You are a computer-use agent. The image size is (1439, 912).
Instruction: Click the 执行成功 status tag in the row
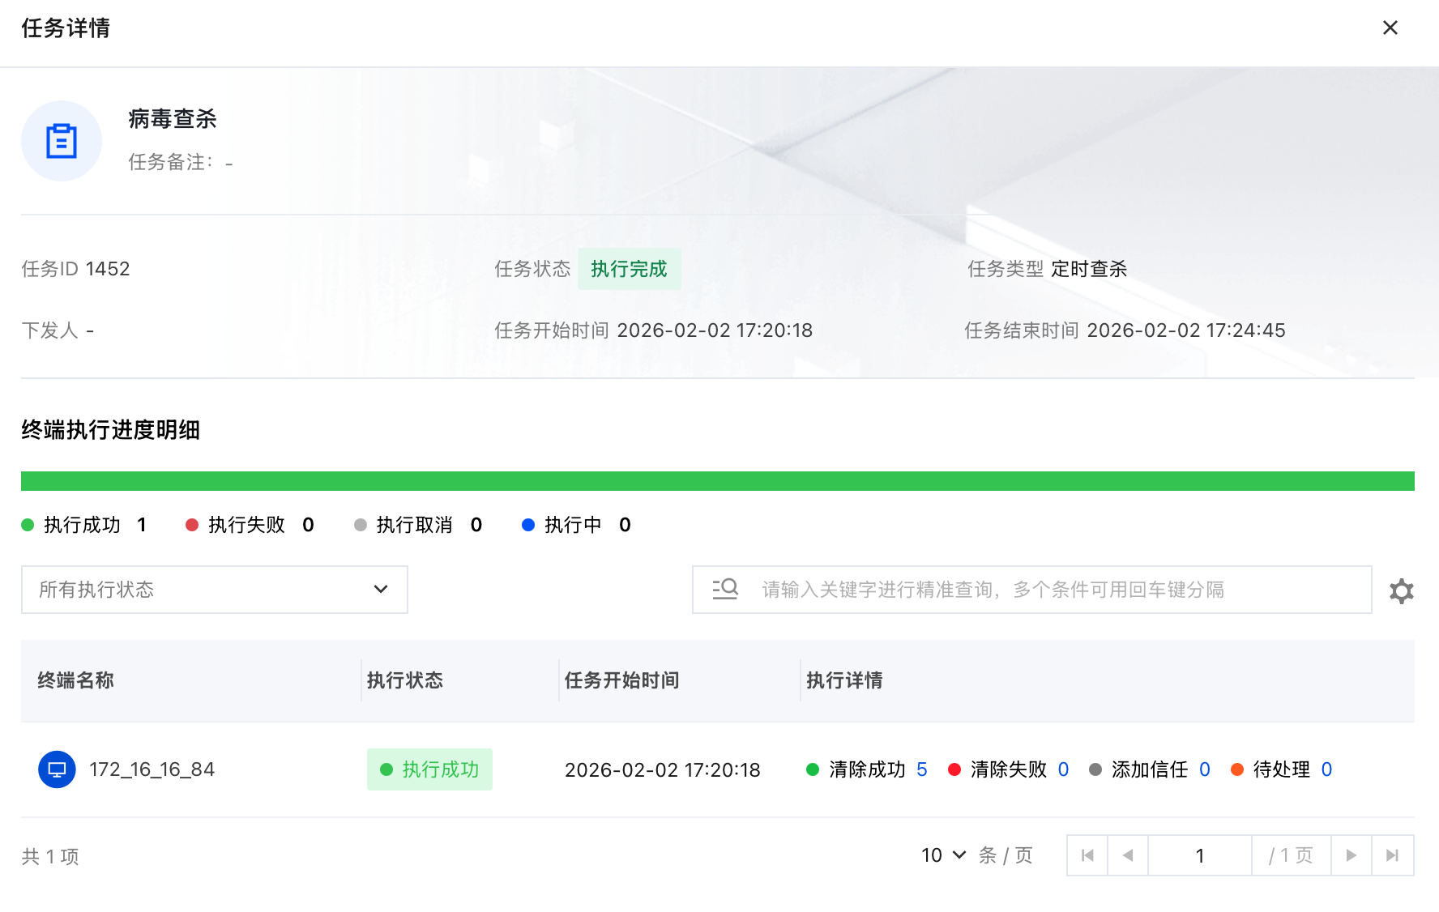click(429, 769)
